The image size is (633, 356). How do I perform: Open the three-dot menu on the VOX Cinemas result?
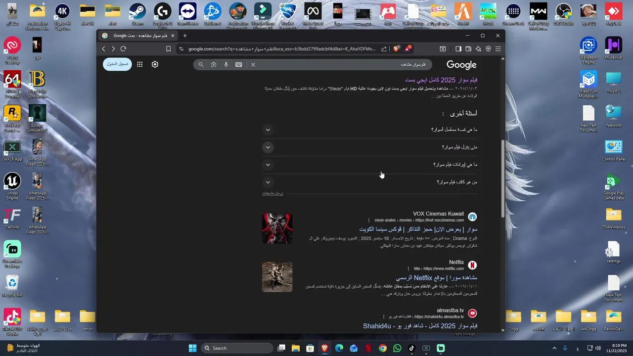pos(369,220)
